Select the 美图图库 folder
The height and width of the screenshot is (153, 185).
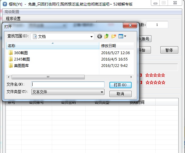pyautogui.click(x=21, y=65)
